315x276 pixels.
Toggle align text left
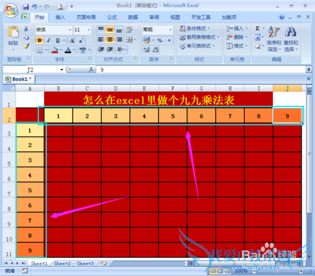pyautogui.click(x=101, y=40)
